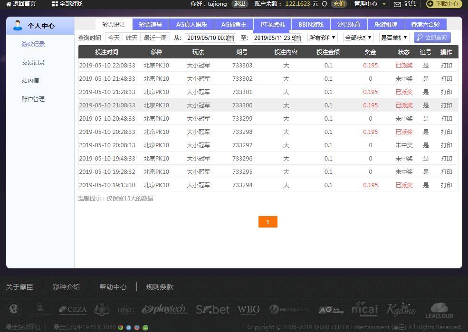Viewport: 468px width, 332px height.
Task: Click the home icon beside 返回首页
Action: pos(9,4)
